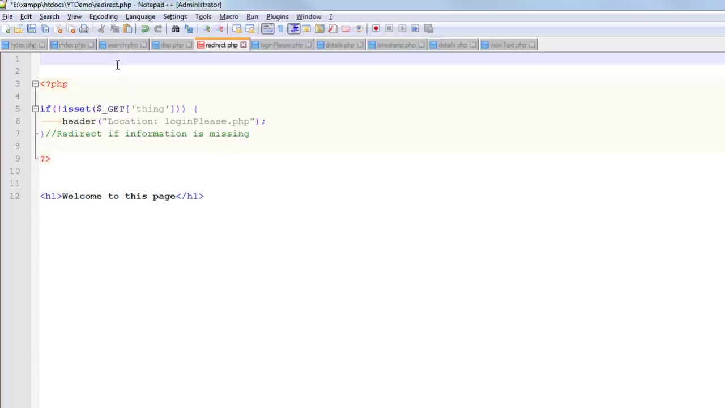
Task: Click the Close document toolbar icon
Action: [x=58, y=29]
